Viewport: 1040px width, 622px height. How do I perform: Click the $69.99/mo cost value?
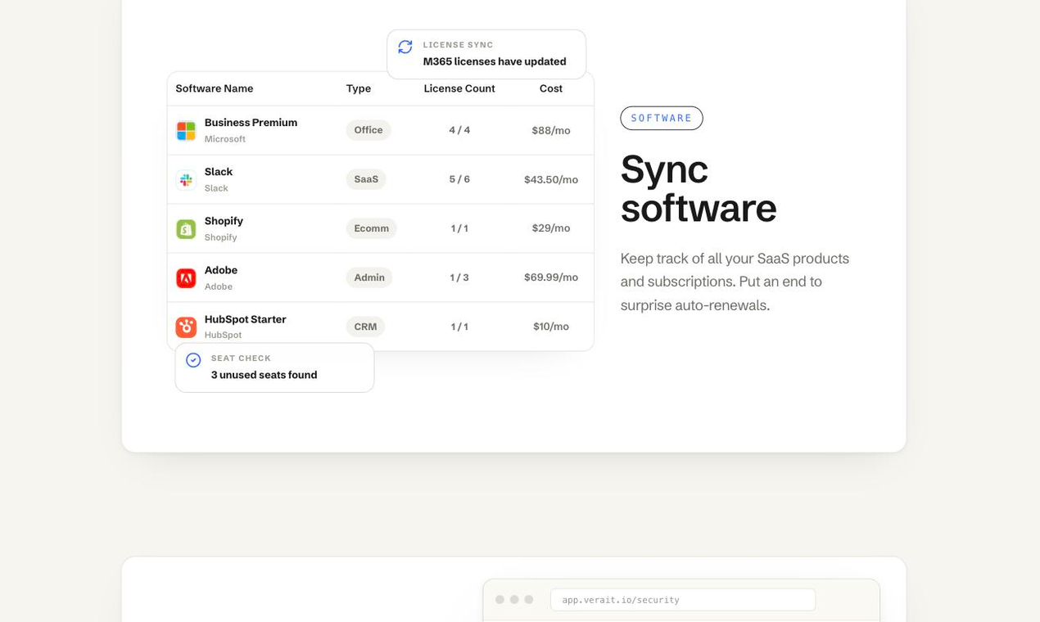(x=551, y=277)
